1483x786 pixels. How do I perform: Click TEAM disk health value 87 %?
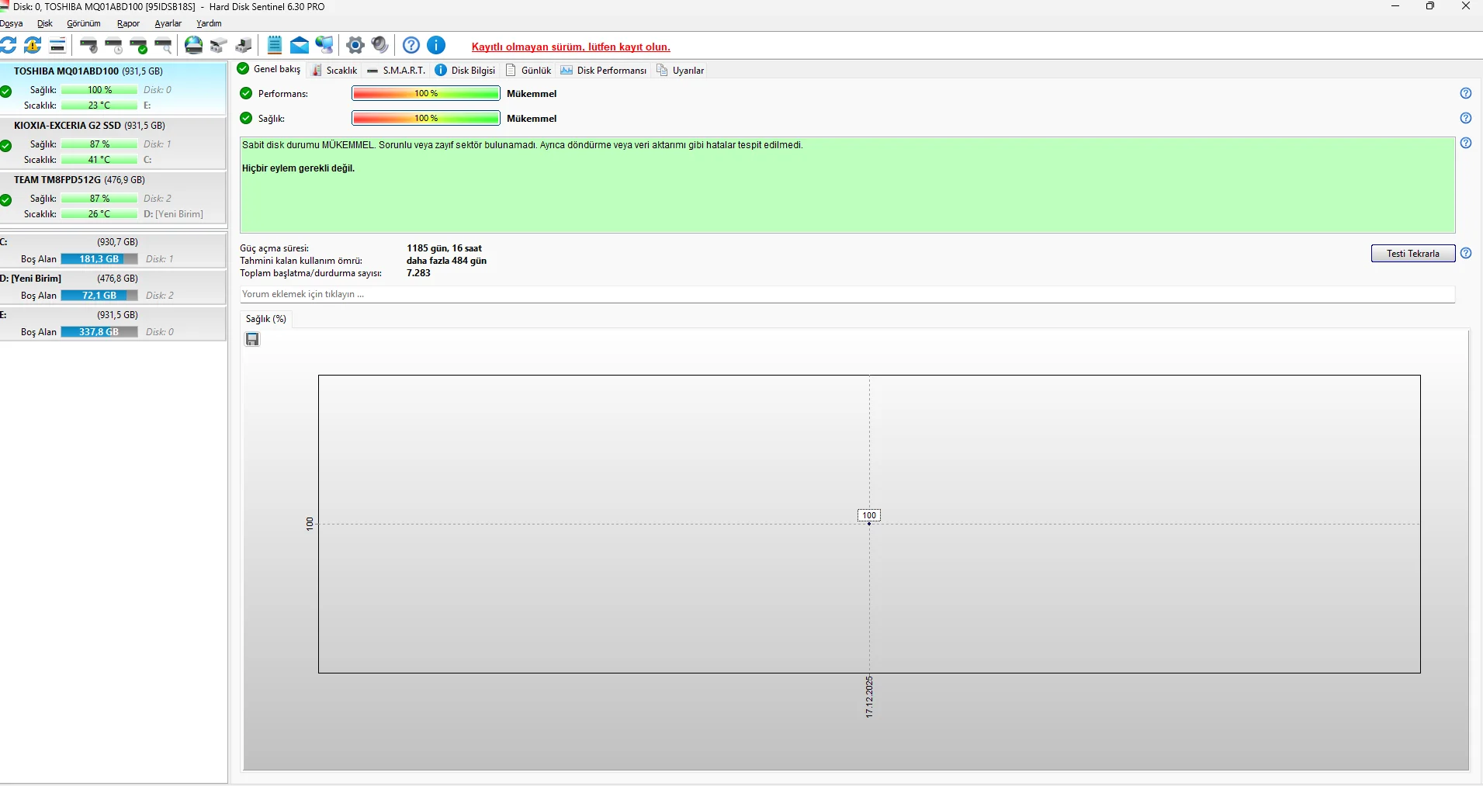click(99, 199)
